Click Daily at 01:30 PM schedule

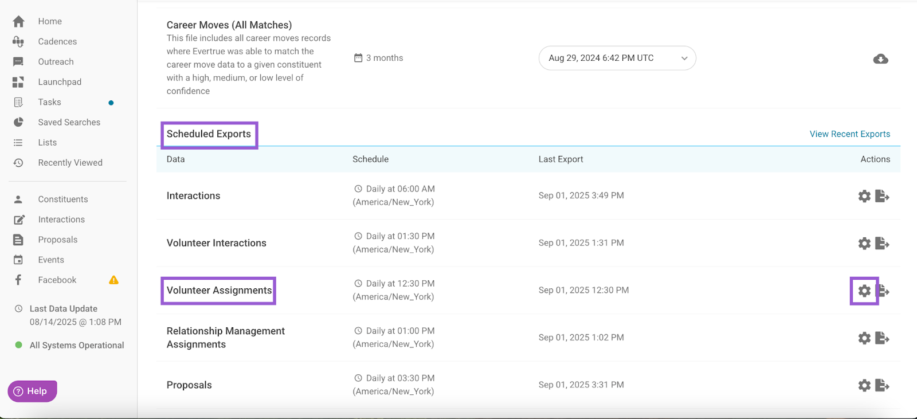click(394, 243)
